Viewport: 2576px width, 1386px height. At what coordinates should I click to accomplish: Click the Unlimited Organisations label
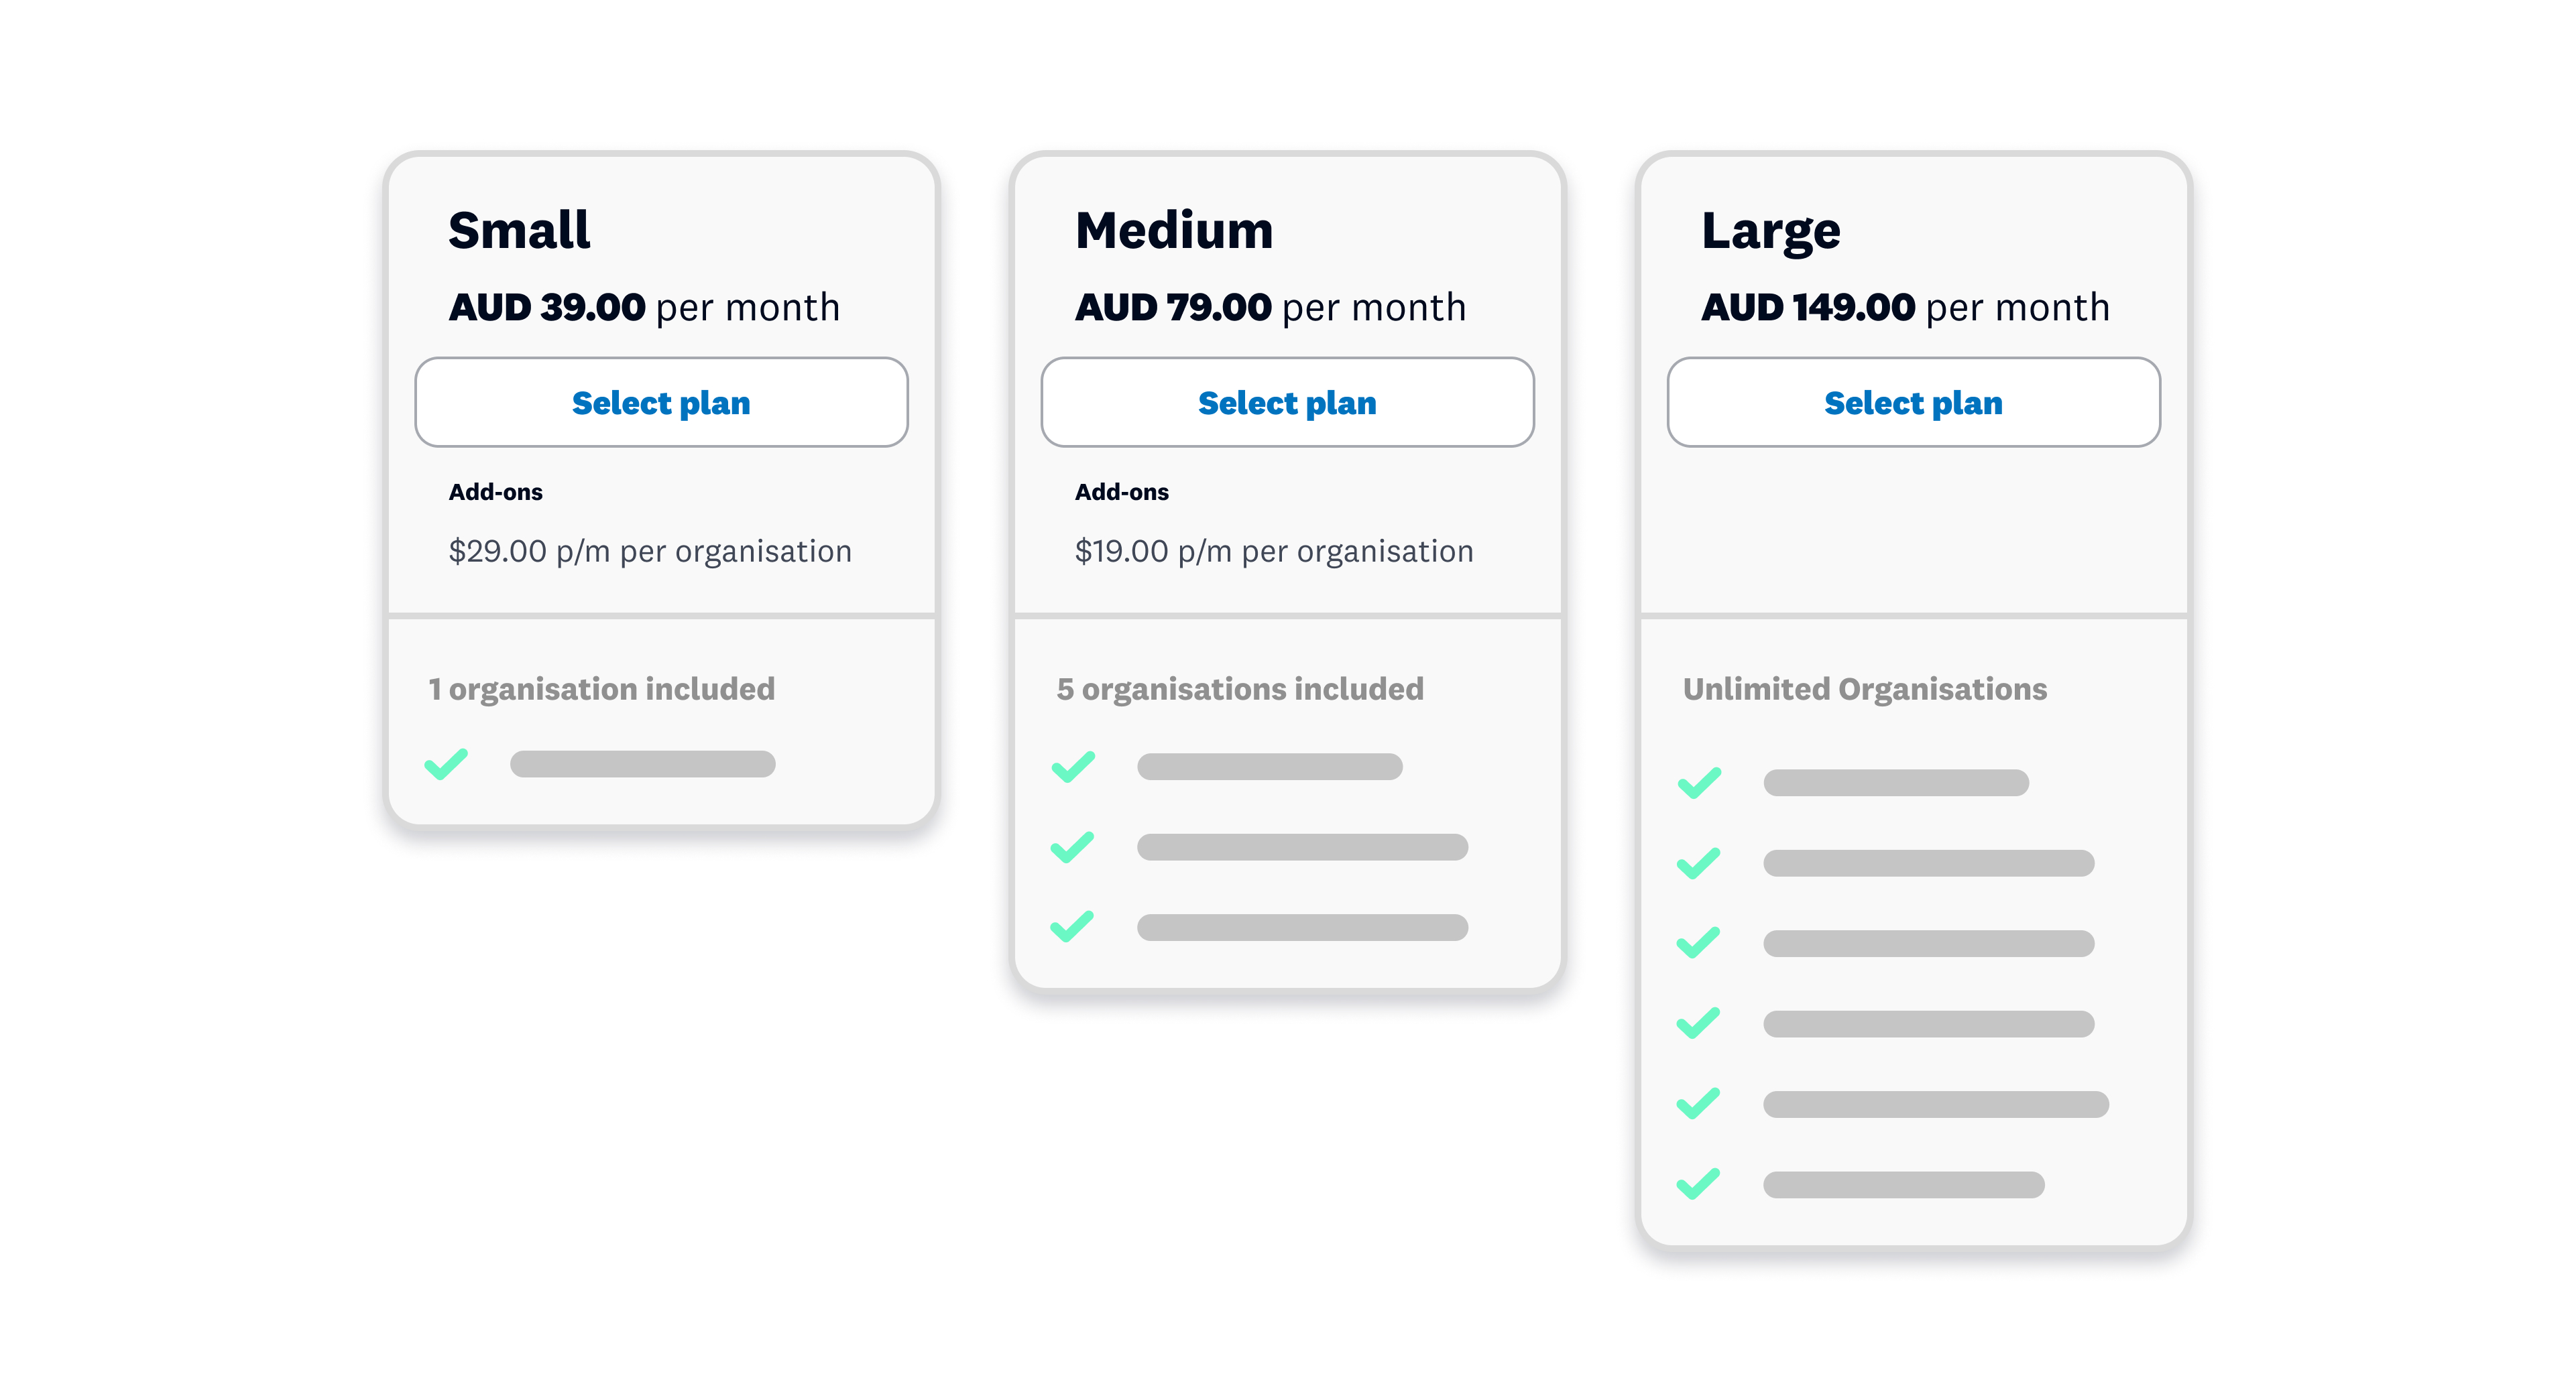1864,688
